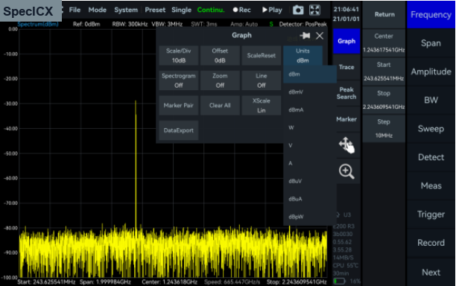Viewport: 456px width, 286px height.
Task: Click the DataExport button
Action: (179, 130)
